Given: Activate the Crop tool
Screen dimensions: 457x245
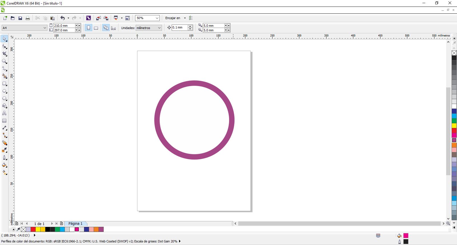Looking at the screenshot, I should [4, 54].
